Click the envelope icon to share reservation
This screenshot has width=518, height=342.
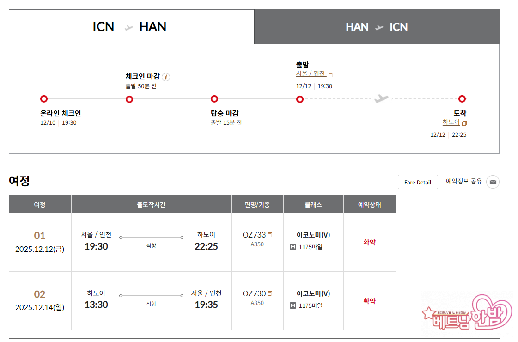tap(493, 182)
